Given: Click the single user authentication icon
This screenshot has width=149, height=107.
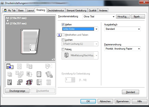Looking at the screenshot, I should 20,82.
